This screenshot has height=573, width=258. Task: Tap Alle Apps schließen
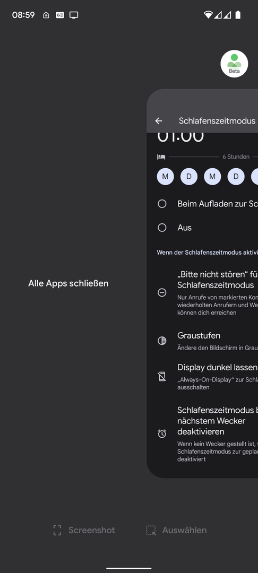click(68, 283)
